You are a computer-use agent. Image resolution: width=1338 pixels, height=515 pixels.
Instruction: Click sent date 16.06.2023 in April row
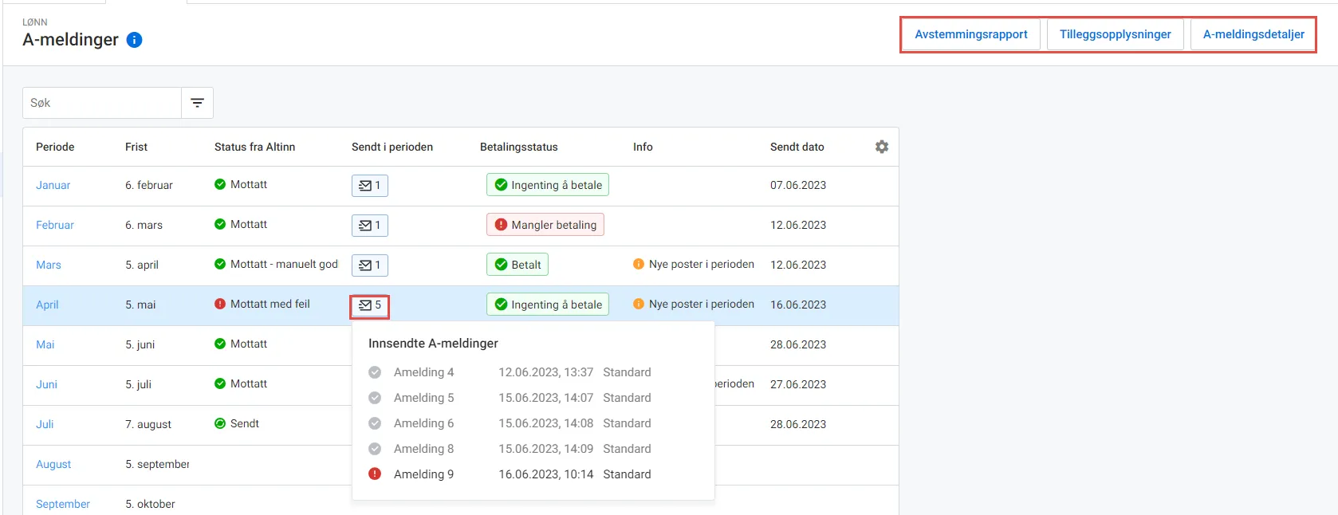pyautogui.click(x=798, y=305)
